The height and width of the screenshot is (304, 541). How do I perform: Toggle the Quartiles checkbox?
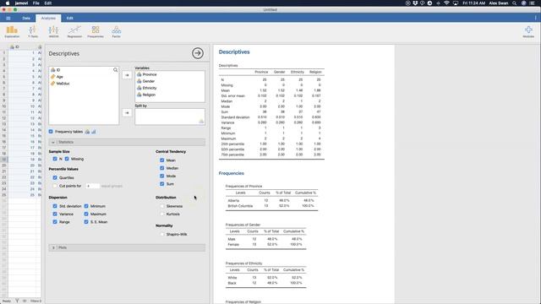tap(55, 178)
